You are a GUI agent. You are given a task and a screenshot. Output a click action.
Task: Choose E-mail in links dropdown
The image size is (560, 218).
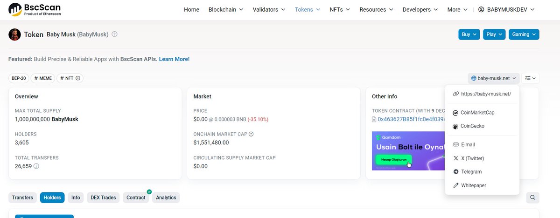(x=482, y=145)
